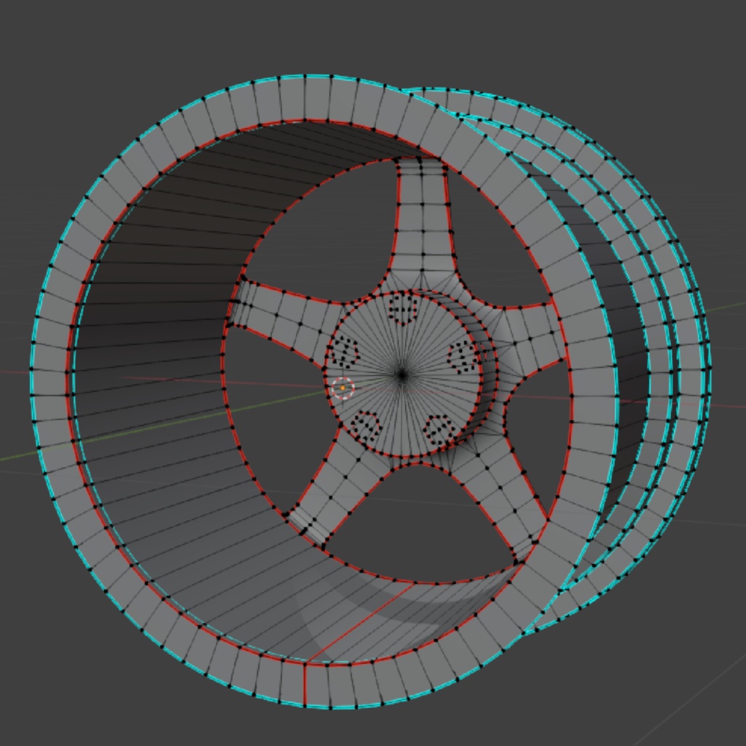Select the topmost bolt hole on the hub
Screen dimensions: 746x746
coord(403,310)
